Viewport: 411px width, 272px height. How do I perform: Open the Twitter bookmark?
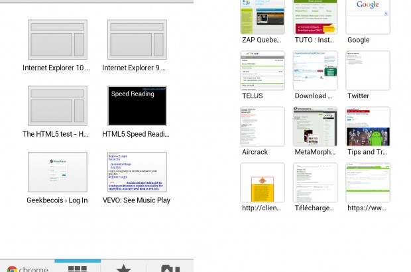click(368, 70)
